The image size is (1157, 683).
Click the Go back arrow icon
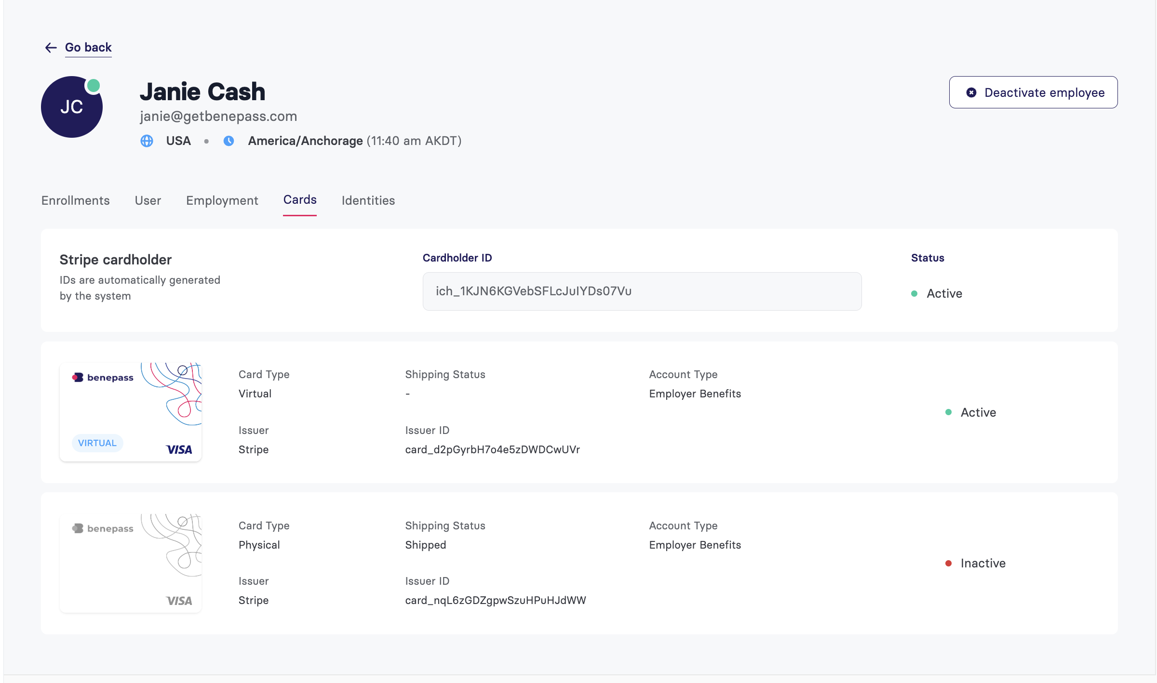point(51,47)
